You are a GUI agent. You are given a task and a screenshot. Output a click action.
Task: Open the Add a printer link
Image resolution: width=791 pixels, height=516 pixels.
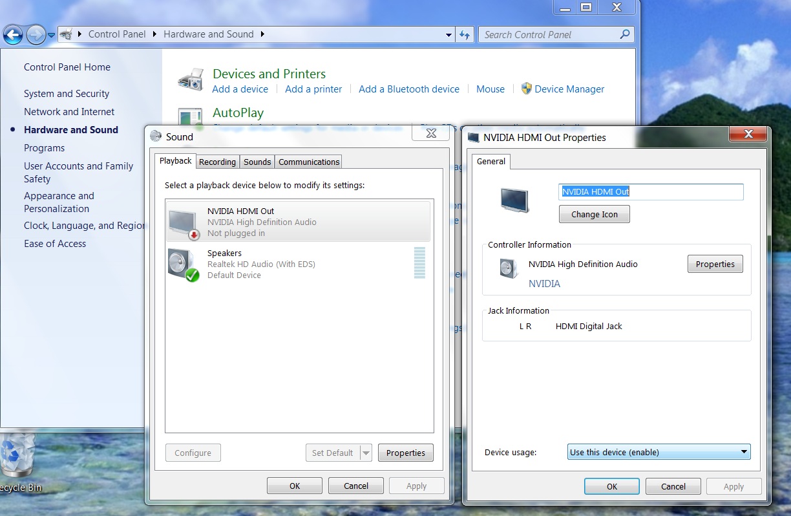tap(313, 89)
